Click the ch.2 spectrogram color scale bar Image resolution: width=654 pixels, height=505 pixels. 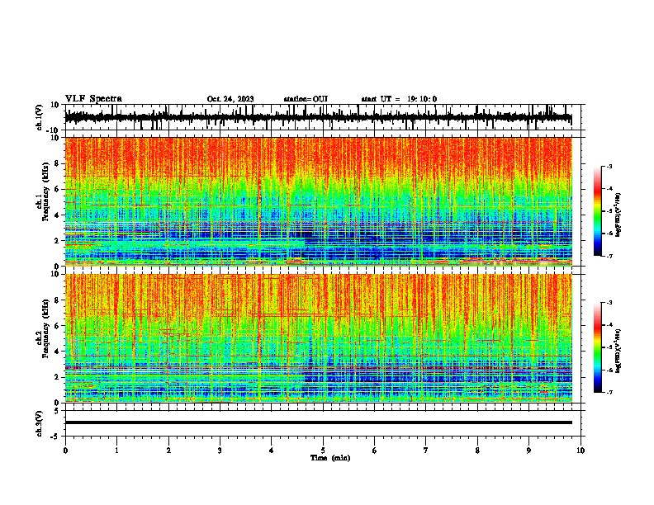(598, 347)
